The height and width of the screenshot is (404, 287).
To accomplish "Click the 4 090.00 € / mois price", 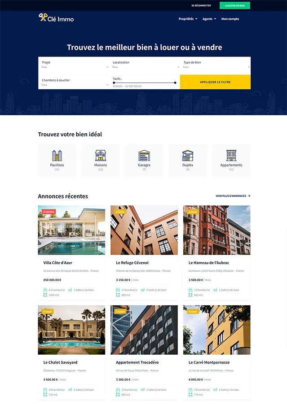I will (200, 379).
